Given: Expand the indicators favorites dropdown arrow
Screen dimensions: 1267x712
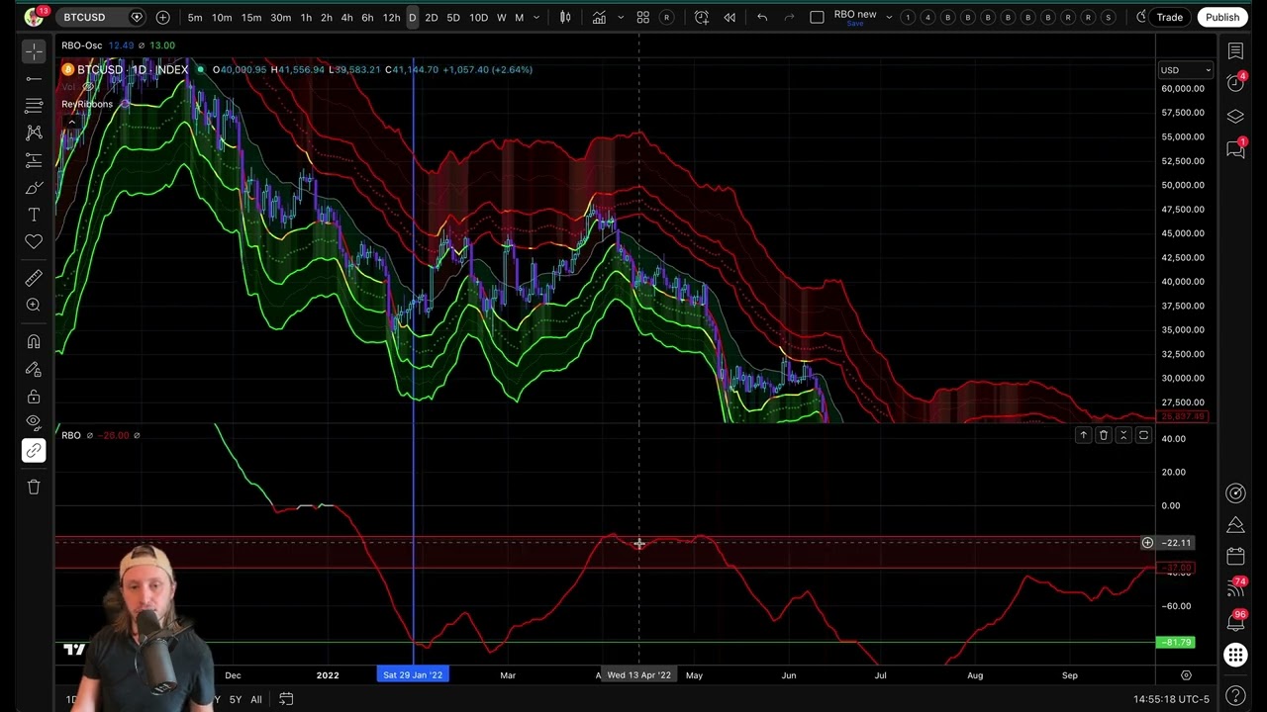Looking at the screenshot, I should pyautogui.click(x=622, y=18).
